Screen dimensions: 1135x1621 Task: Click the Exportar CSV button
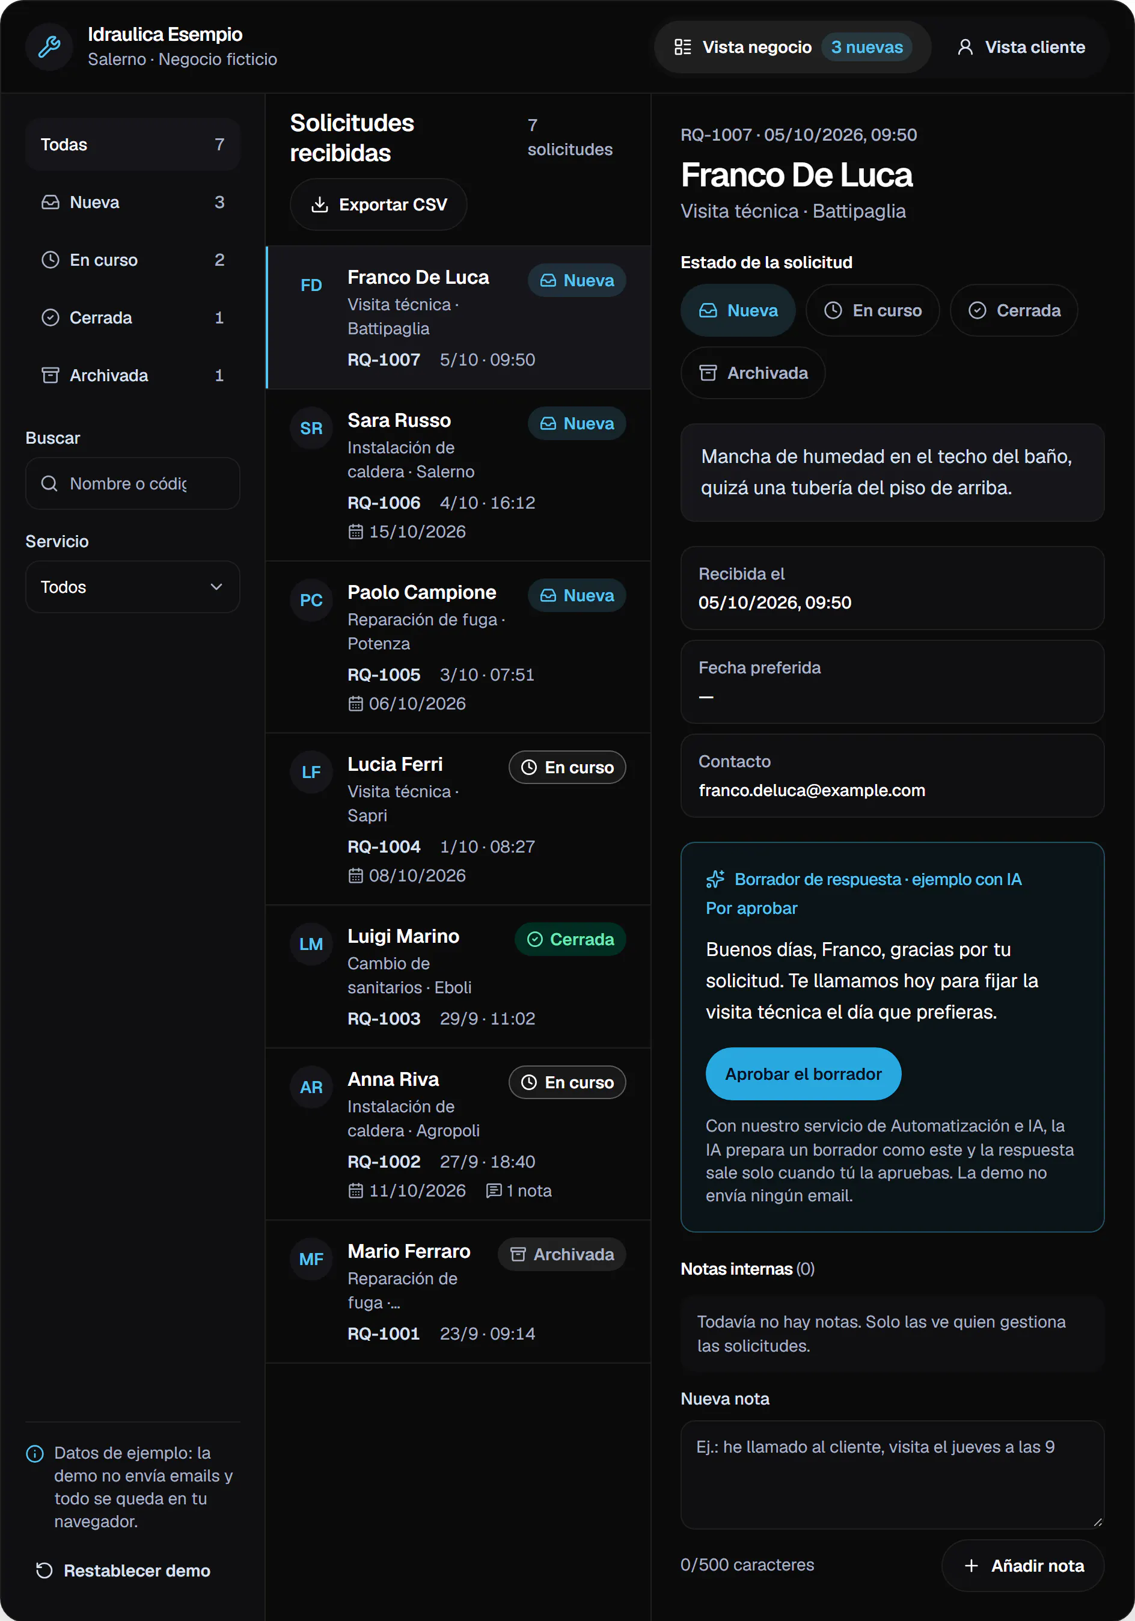pos(378,205)
